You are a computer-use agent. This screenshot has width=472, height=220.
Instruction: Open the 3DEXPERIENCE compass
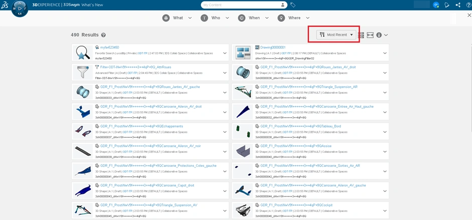pyautogui.click(x=20, y=9)
